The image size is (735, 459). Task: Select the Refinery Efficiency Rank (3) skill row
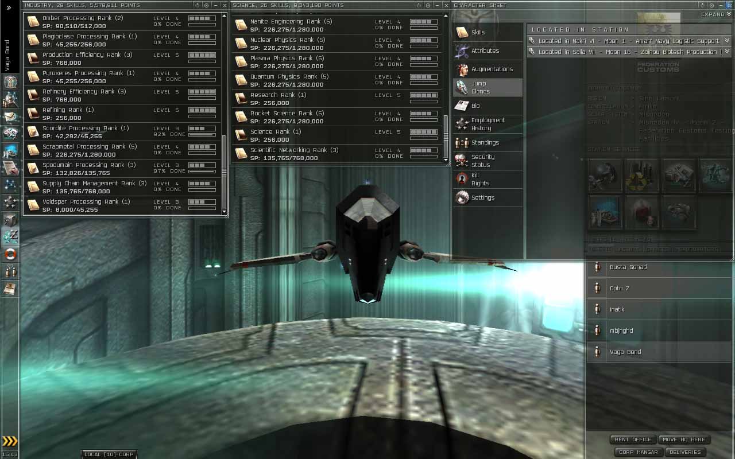pos(122,95)
